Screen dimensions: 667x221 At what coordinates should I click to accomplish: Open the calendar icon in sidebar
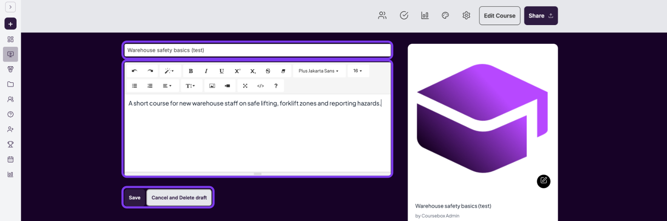click(10, 159)
